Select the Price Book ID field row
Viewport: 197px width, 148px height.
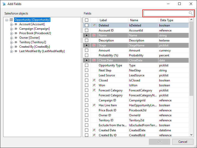[x=136, y=110]
